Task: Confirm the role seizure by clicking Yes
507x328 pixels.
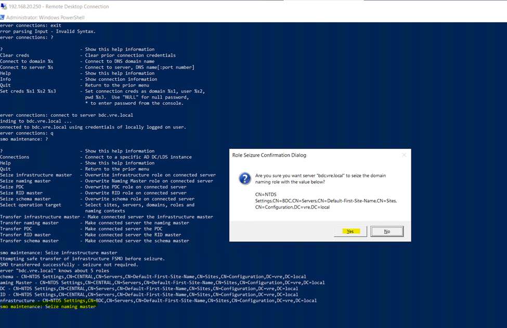Action: 350,231
